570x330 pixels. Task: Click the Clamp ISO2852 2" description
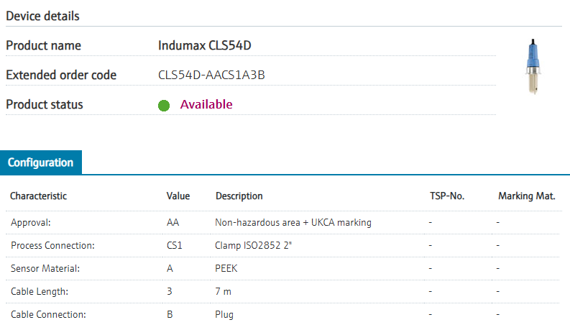click(254, 246)
